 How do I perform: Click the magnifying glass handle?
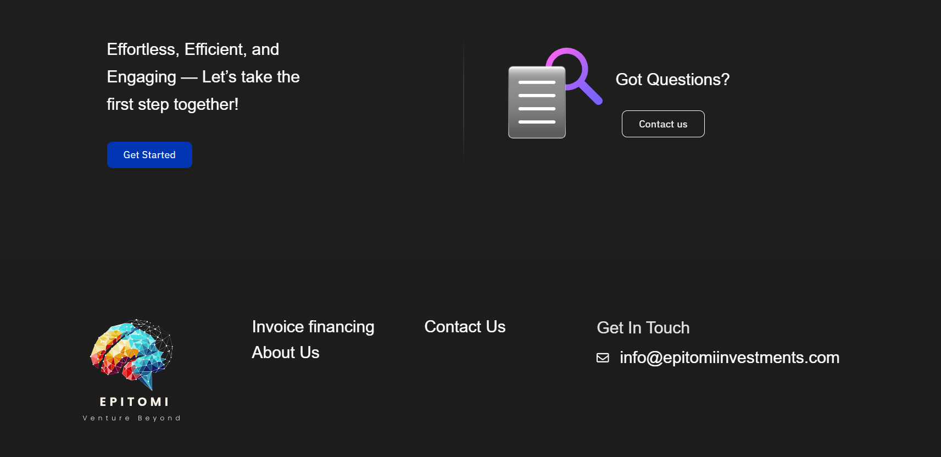point(591,93)
